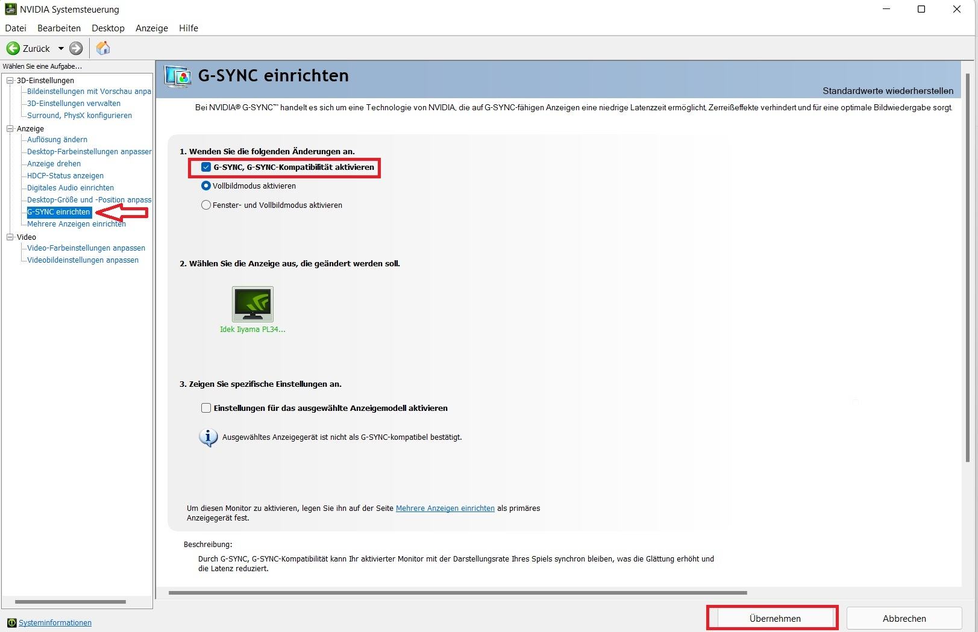Click the blue info icon near G-SYNC notice
This screenshot has height=632, width=978.
pyautogui.click(x=208, y=437)
